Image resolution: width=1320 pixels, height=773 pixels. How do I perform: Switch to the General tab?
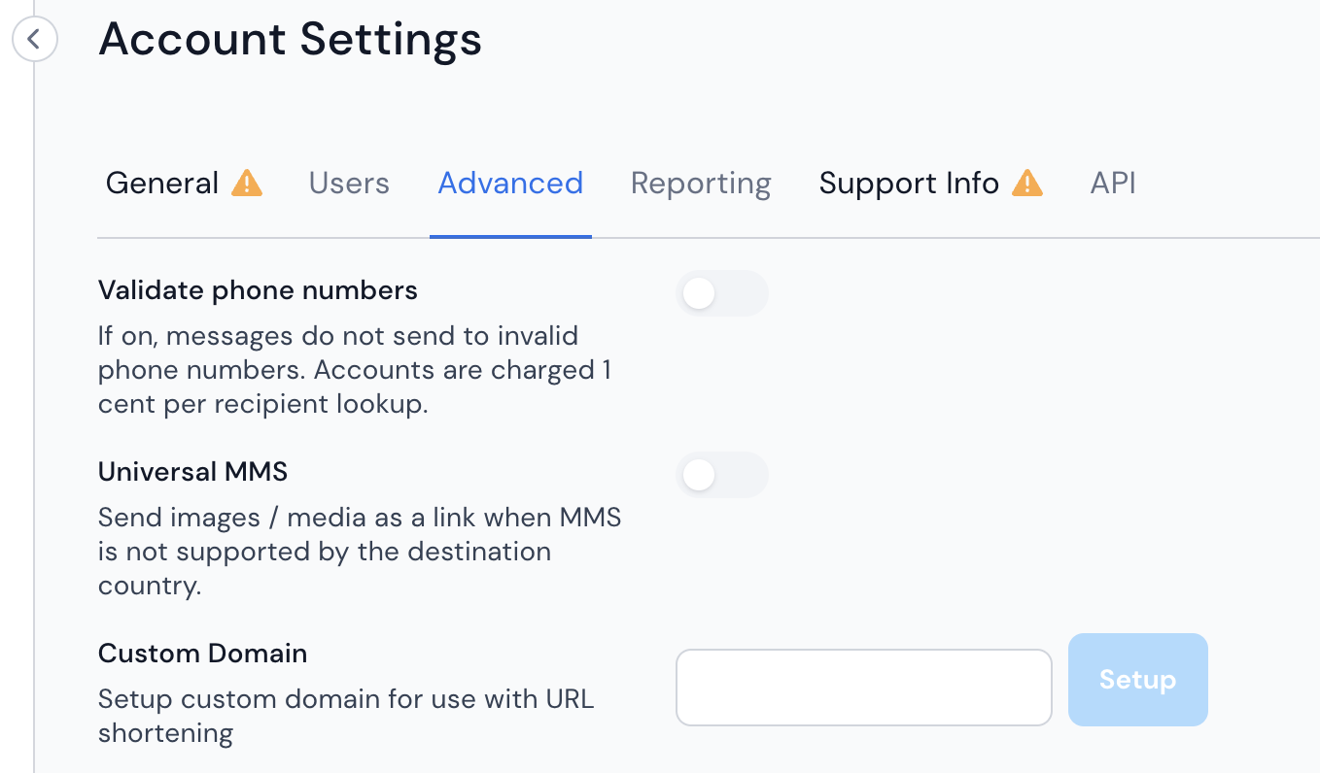184,183
